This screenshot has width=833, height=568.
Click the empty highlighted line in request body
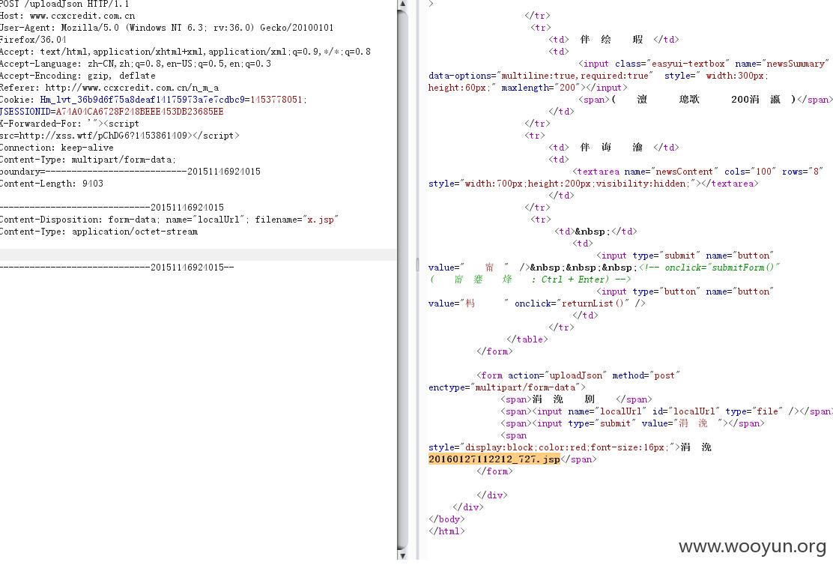tap(199, 255)
